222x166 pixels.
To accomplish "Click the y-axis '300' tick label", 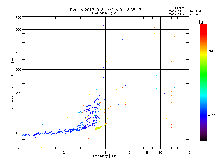I will tap(18, 69).
